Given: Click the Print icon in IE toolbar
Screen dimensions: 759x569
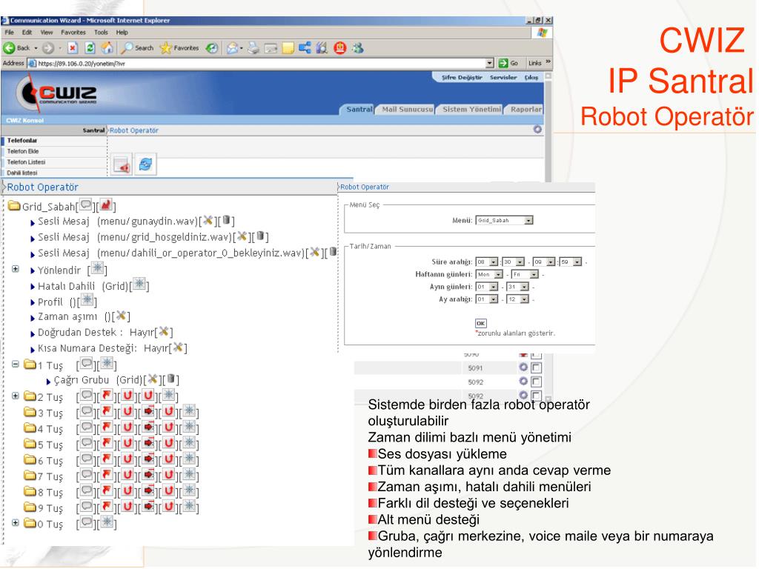Looking at the screenshot, I should pos(253,48).
